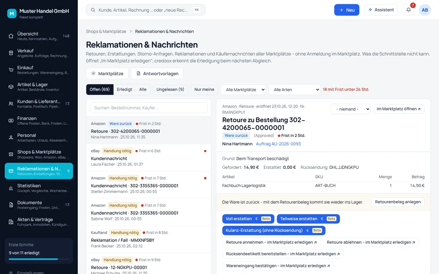This screenshot has width=439, height=274.
Task: Click Kulanz-Erstattung (ohne Rücksendung) button
Action: pyautogui.click(x=274, y=231)
